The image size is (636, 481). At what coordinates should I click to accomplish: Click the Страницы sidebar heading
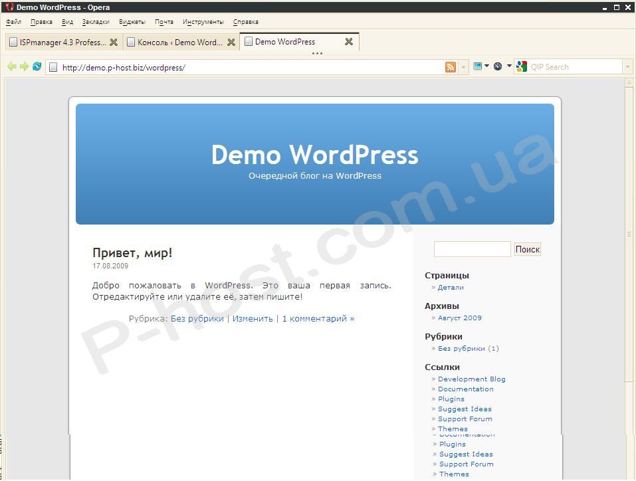coord(447,275)
